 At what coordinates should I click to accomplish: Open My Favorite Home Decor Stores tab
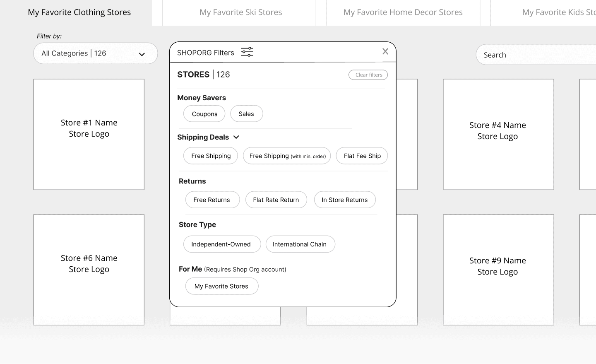coord(403,12)
